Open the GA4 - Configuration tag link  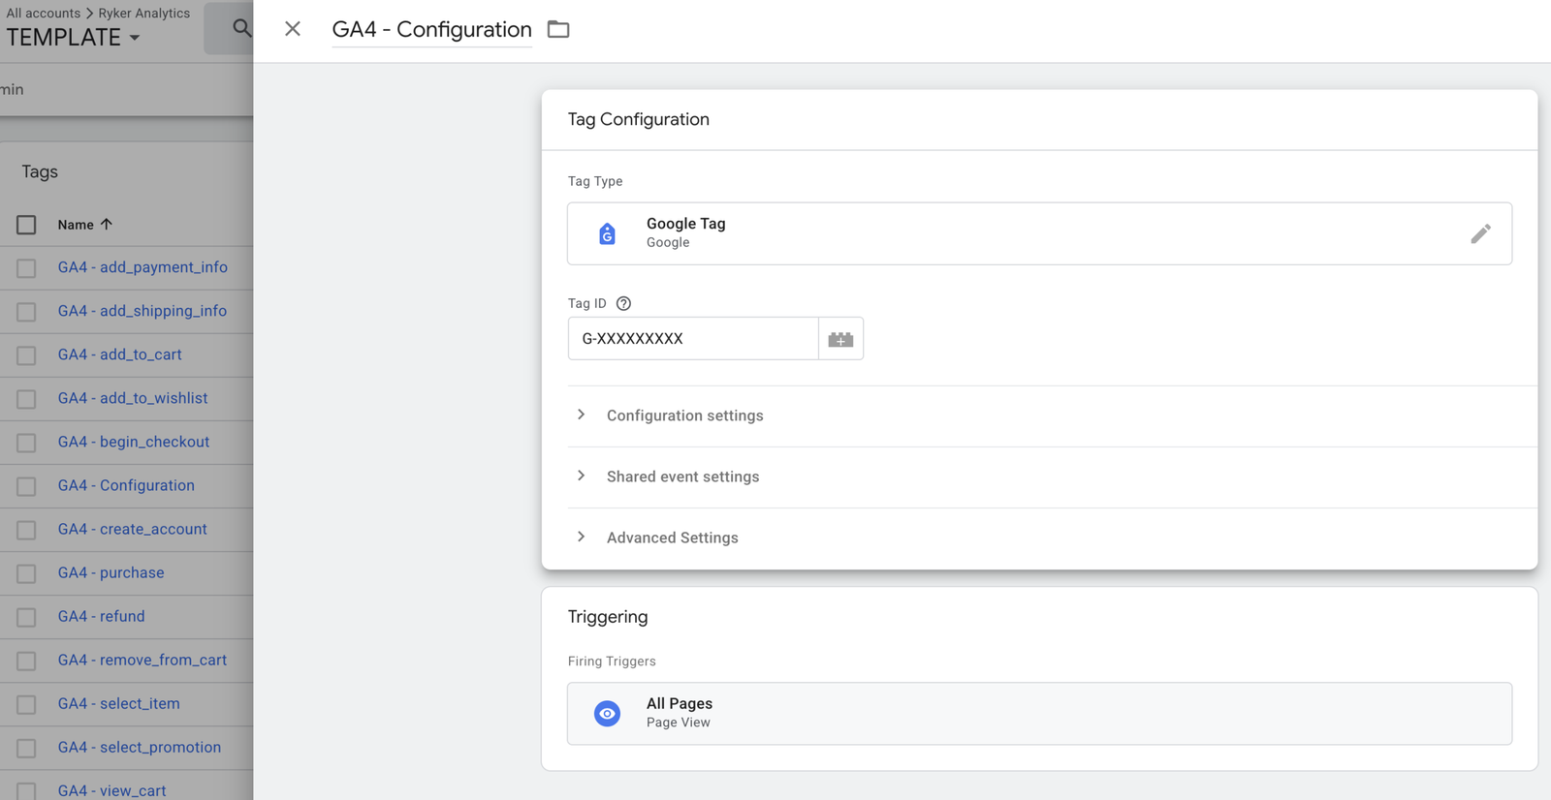click(126, 485)
